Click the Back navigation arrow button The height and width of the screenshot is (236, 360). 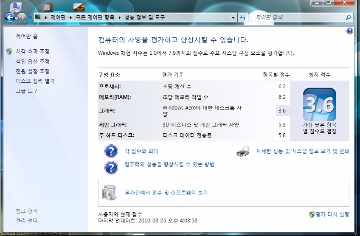tap(10, 17)
